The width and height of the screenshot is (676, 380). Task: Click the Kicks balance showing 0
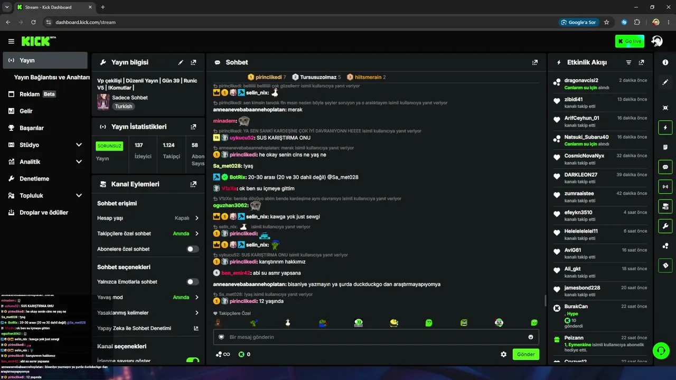[x=245, y=354]
